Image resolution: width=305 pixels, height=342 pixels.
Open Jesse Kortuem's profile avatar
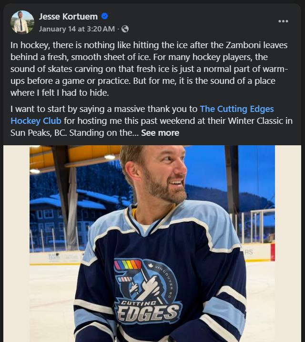(22, 22)
